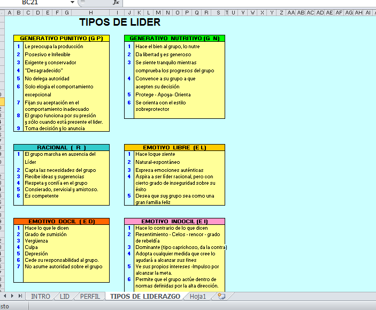Click cell 'Da libertad y es generoso'
The image size is (376, 310).
(x=163, y=55)
